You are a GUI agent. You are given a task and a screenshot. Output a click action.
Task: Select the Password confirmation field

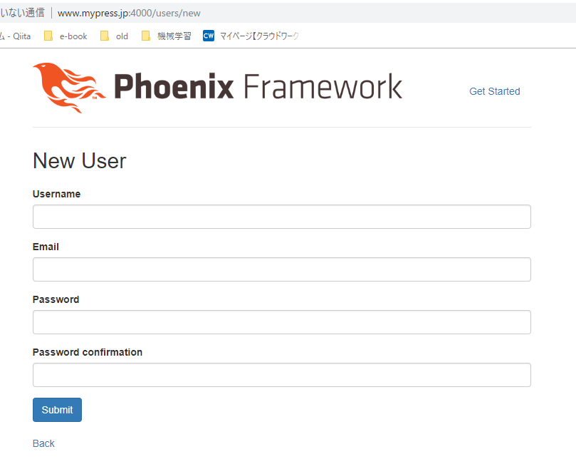282,375
